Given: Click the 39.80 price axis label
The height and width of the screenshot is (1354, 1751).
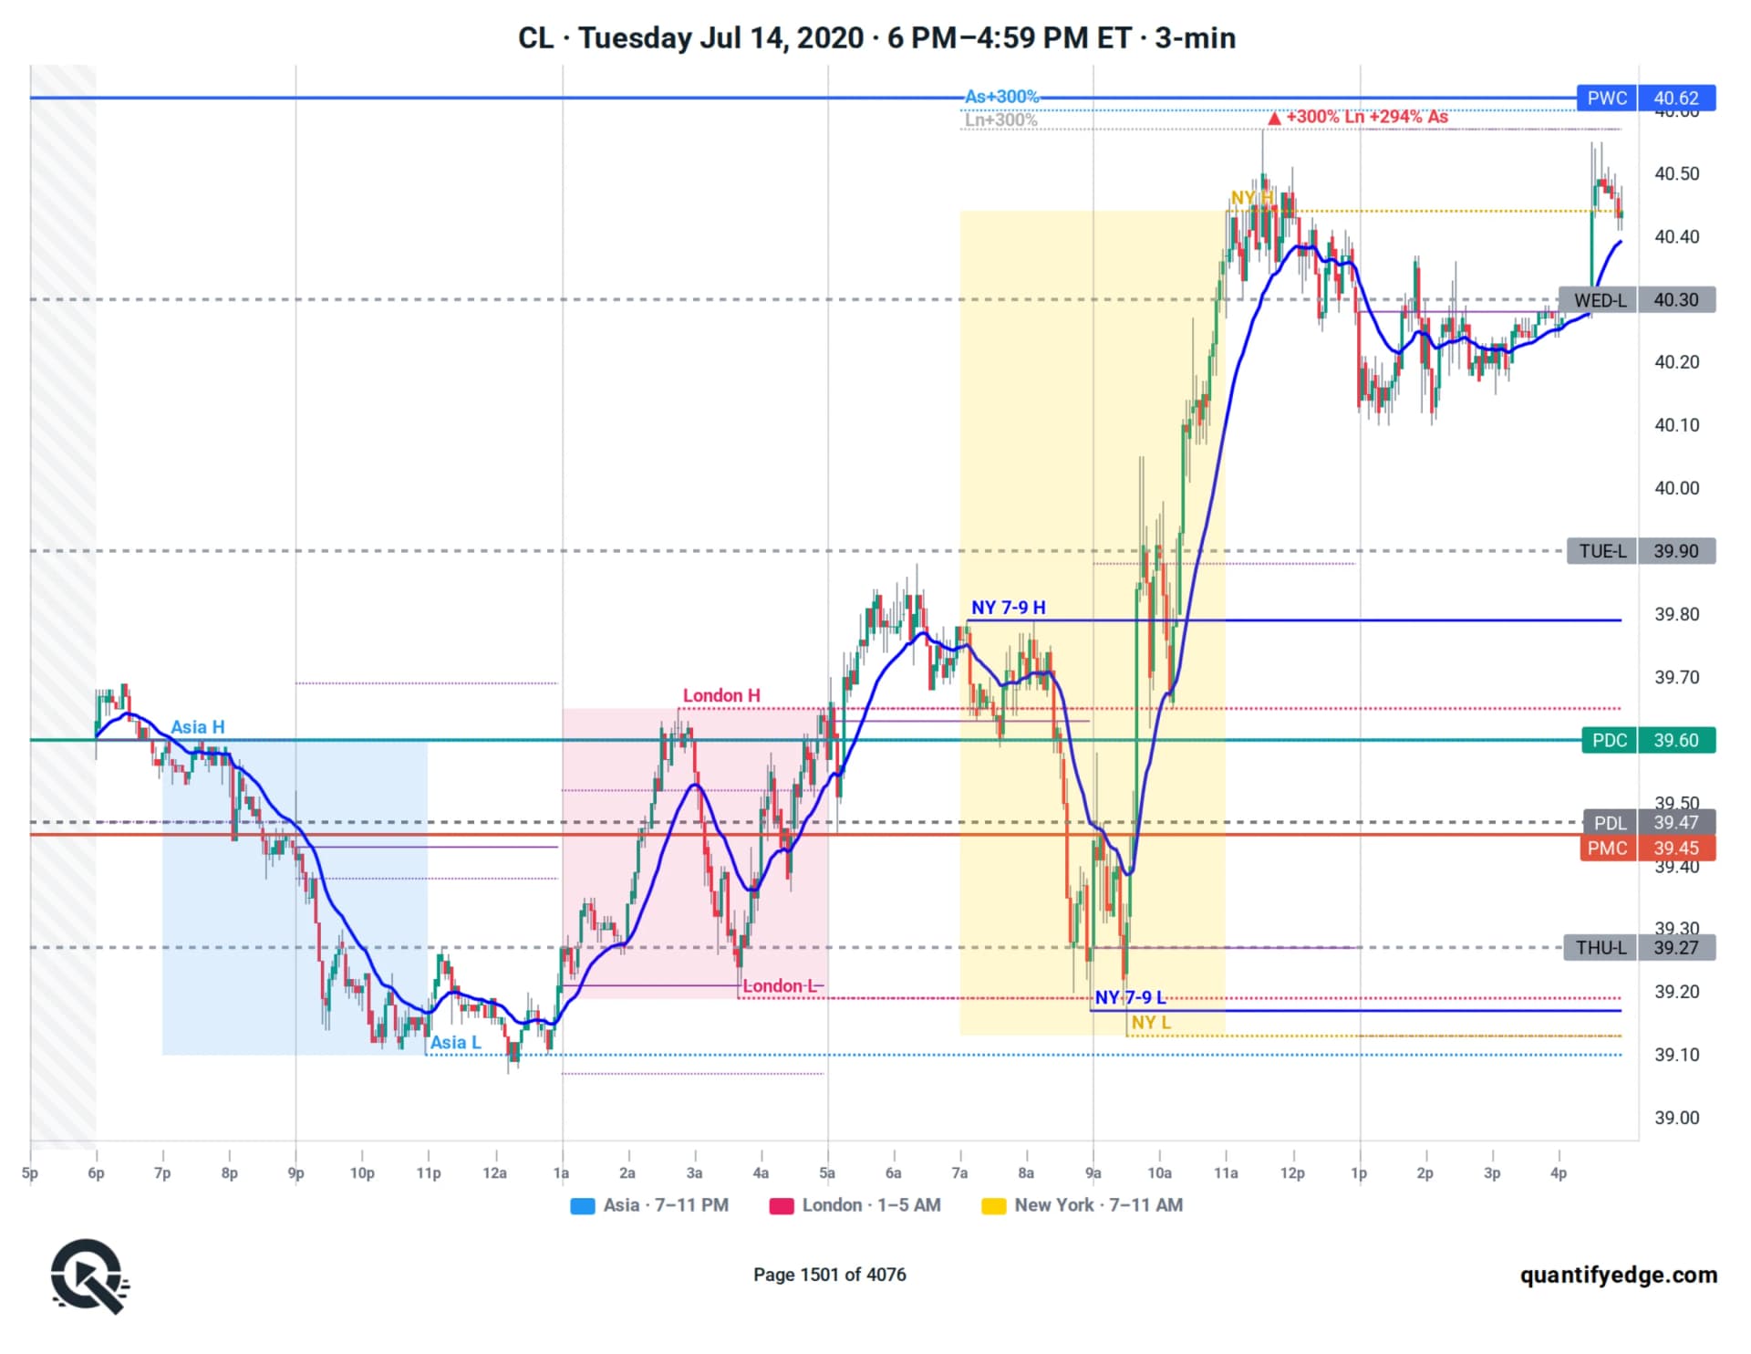Looking at the screenshot, I should (1676, 614).
